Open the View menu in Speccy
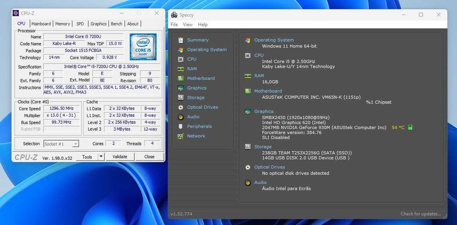The image size is (457, 225). pos(188,25)
